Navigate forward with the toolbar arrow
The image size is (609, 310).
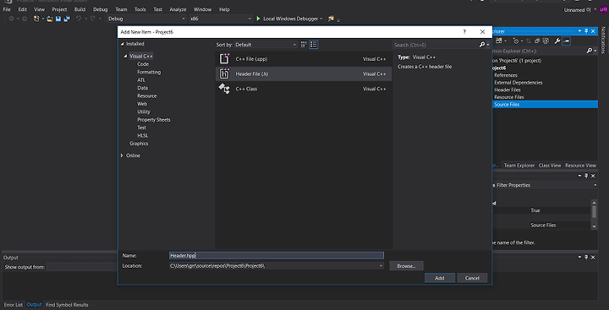(24, 19)
